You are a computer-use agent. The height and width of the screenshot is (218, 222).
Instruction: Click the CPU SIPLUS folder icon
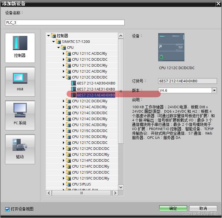pos(69,184)
